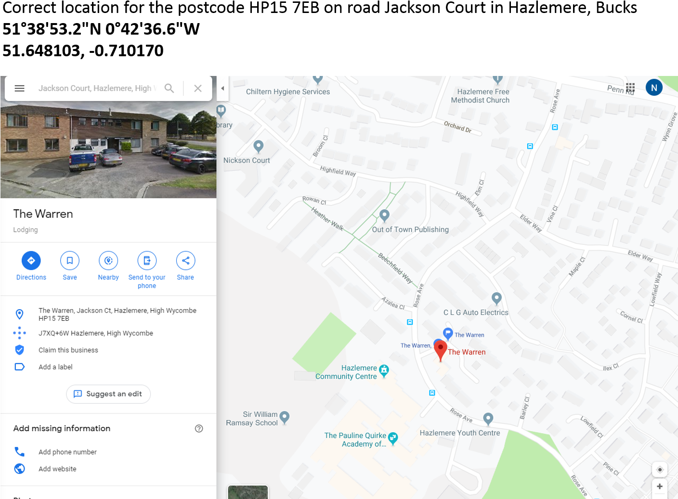The width and height of the screenshot is (678, 499).
Task: Open the hamburger menu in the search box
Action: tap(19, 88)
